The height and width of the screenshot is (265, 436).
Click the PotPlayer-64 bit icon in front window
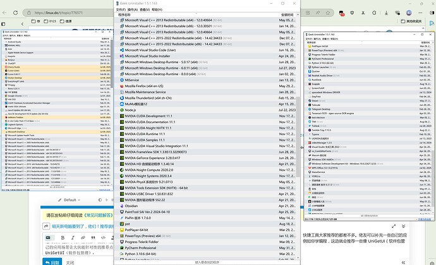click(x=122, y=230)
